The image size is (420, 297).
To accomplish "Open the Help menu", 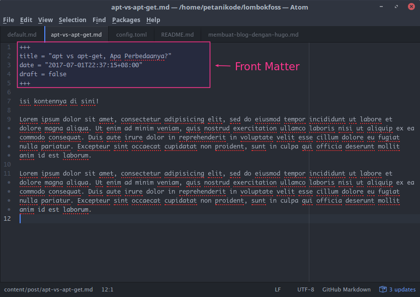I will tap(153, 20).
